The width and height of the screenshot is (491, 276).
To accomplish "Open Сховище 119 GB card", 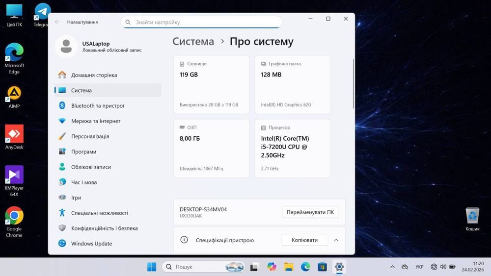I will point(211,85).
